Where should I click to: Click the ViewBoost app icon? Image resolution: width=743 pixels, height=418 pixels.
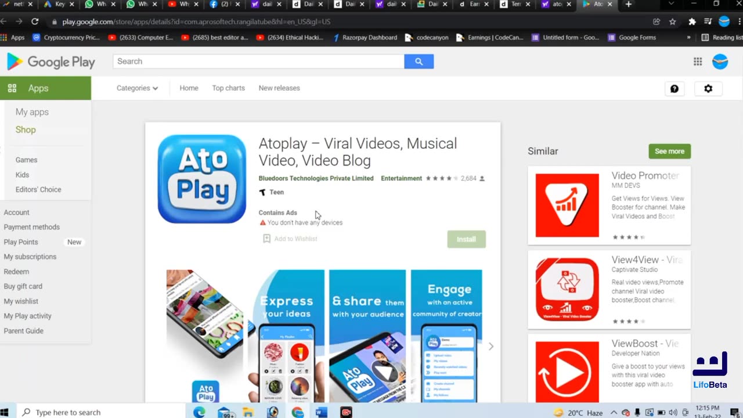click(567, 372)
